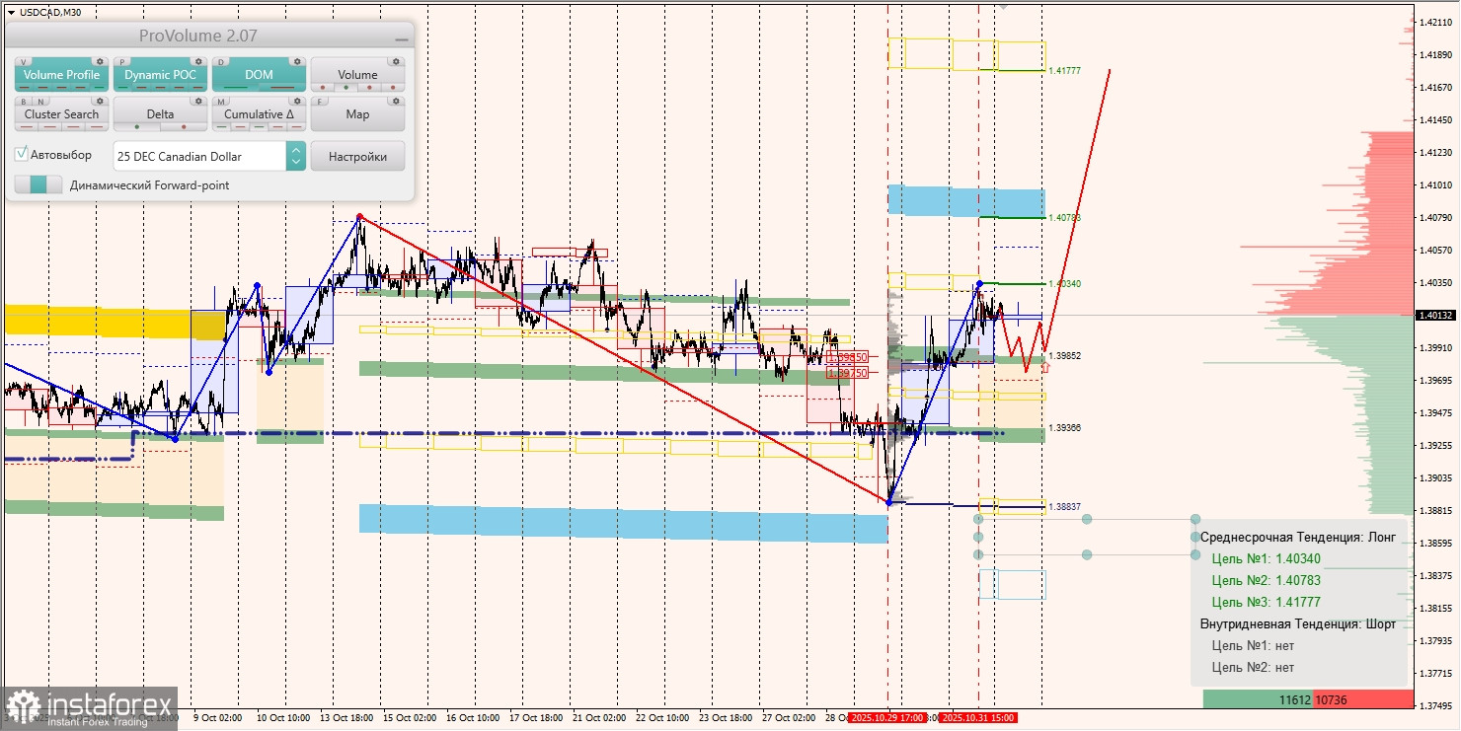
Task: Open the Cumulative Δ settings gear
Action: pyautogui.click(x=296, y=101)
